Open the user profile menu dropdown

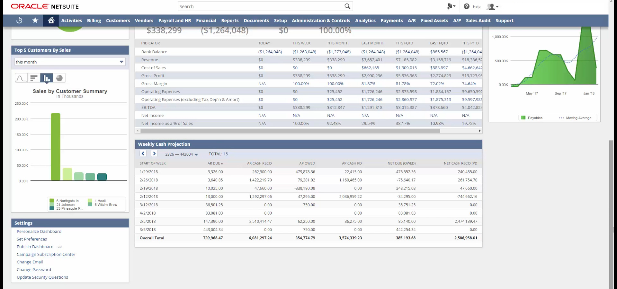493,7
